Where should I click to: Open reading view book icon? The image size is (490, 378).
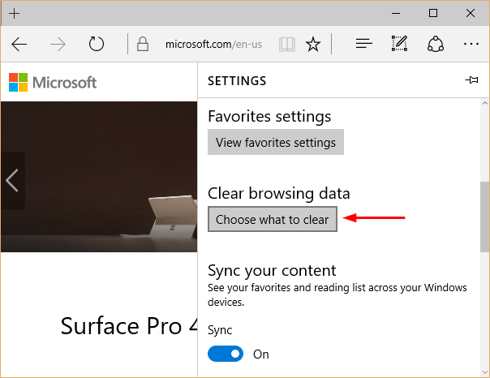click(x=286, y=45)
